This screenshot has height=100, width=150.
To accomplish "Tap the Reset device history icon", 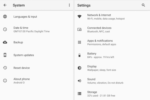I will click(x=5, y=68).
